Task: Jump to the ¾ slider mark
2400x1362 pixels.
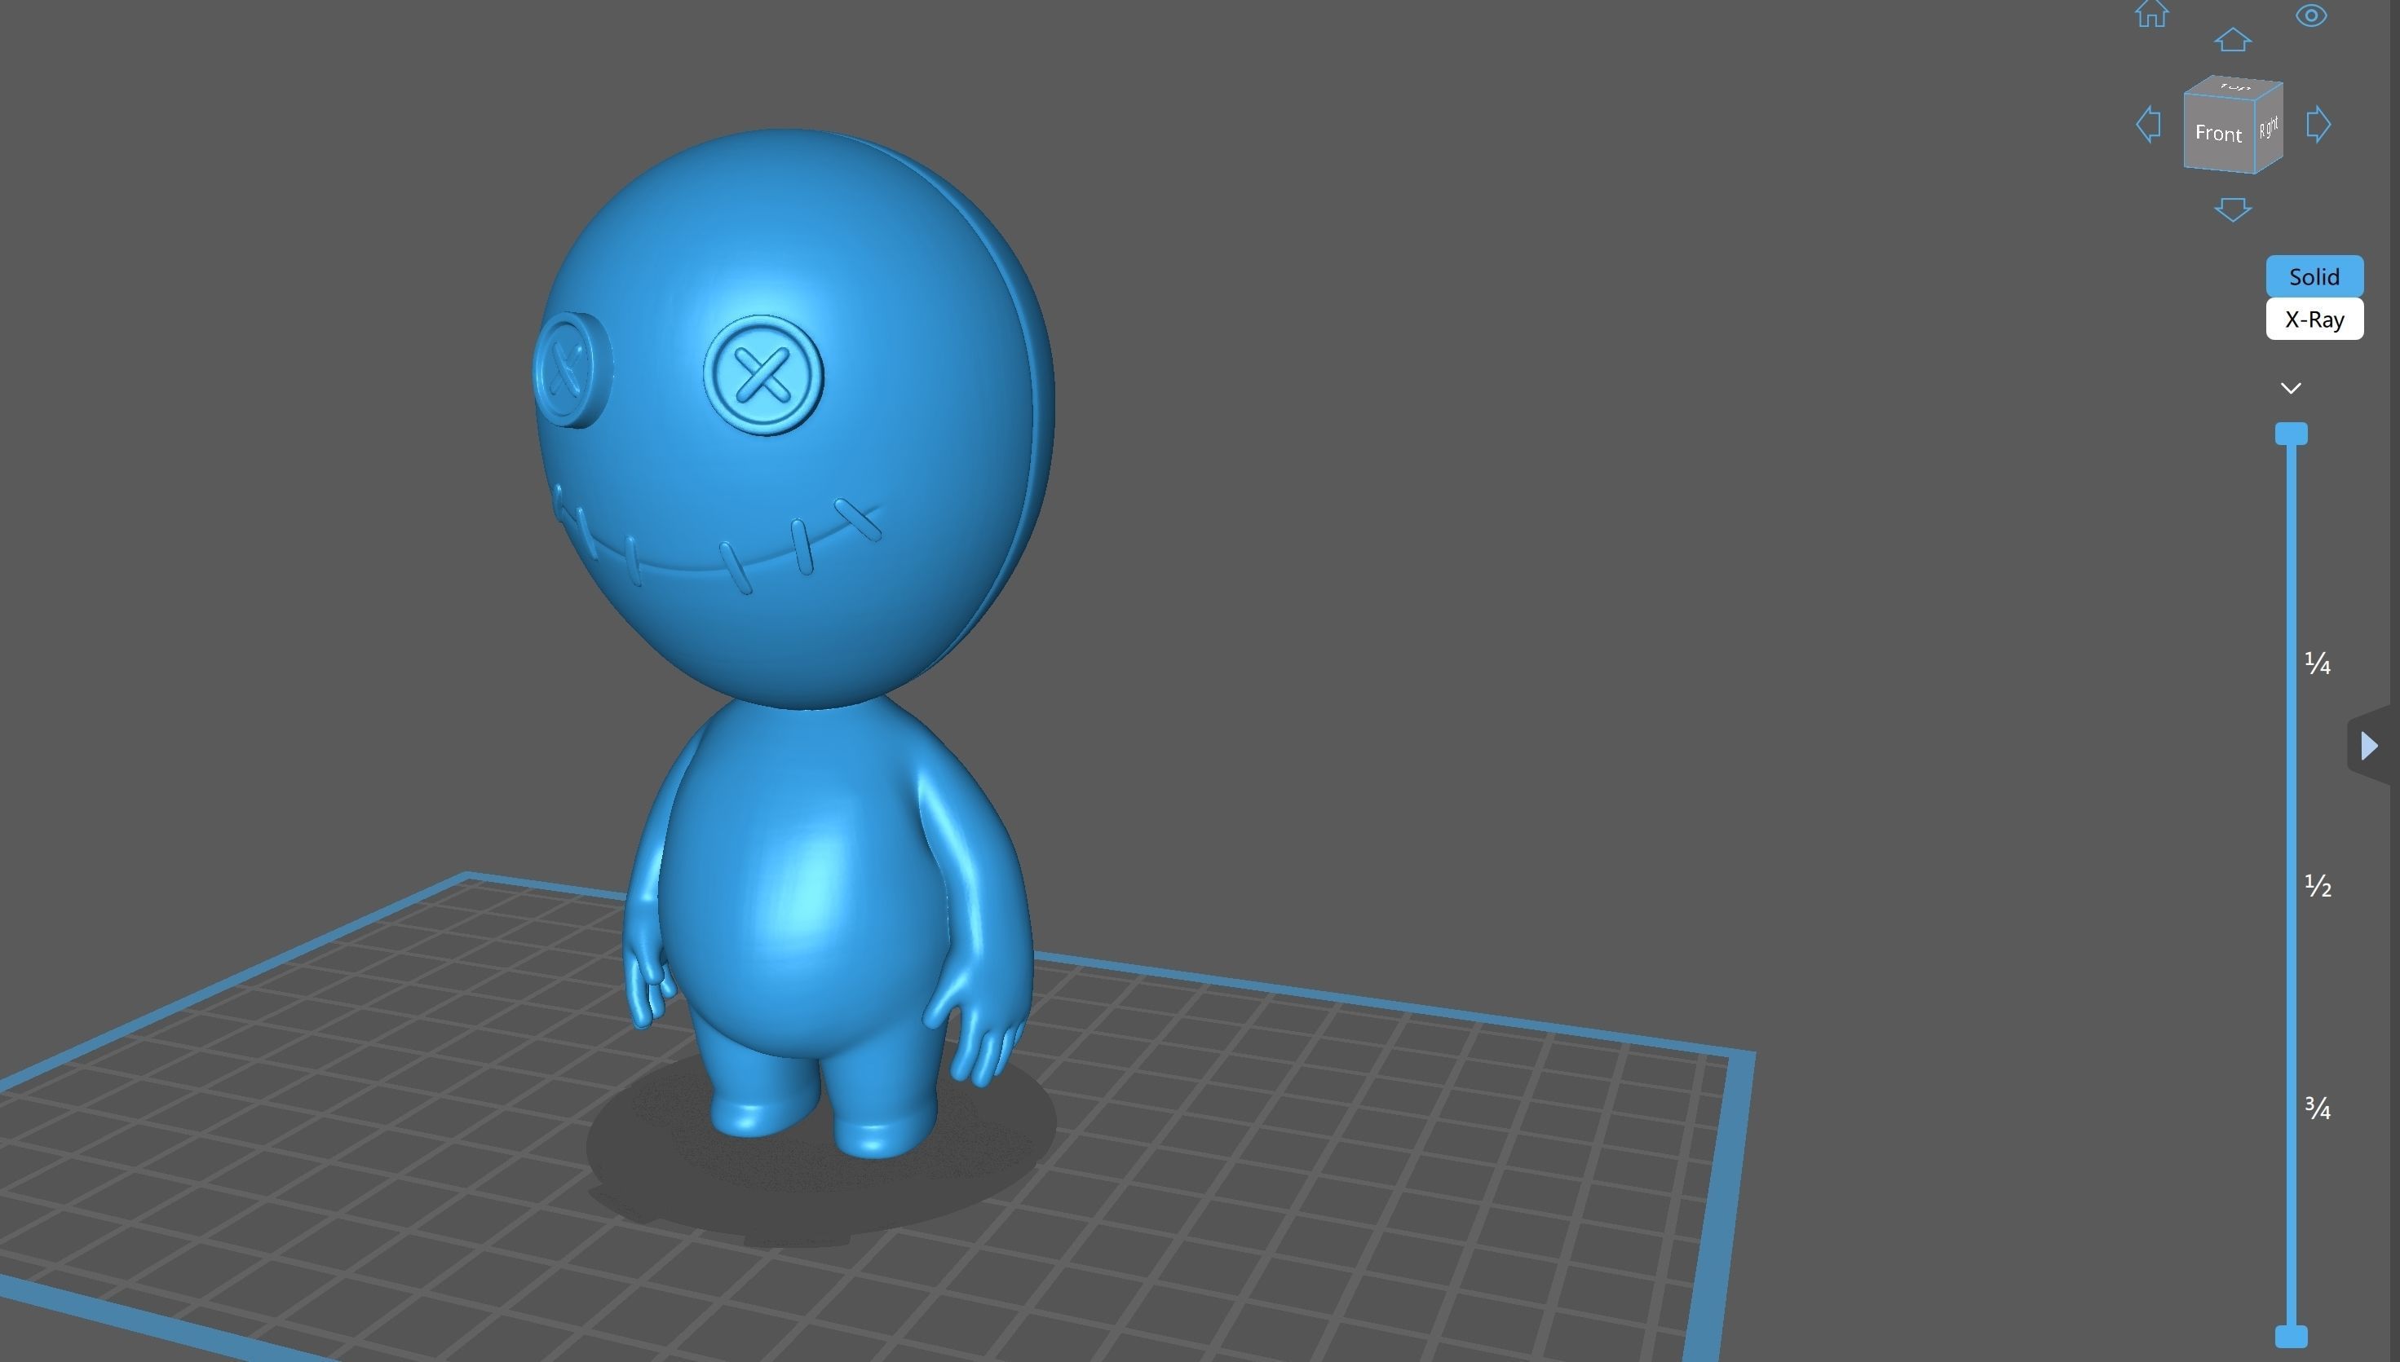Action: pos(2317,1108)
